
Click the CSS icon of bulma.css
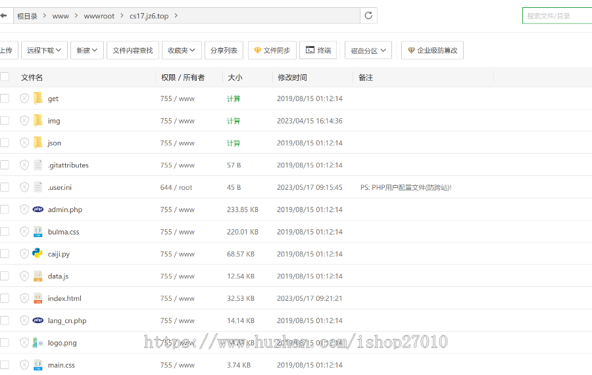point(37,231)
